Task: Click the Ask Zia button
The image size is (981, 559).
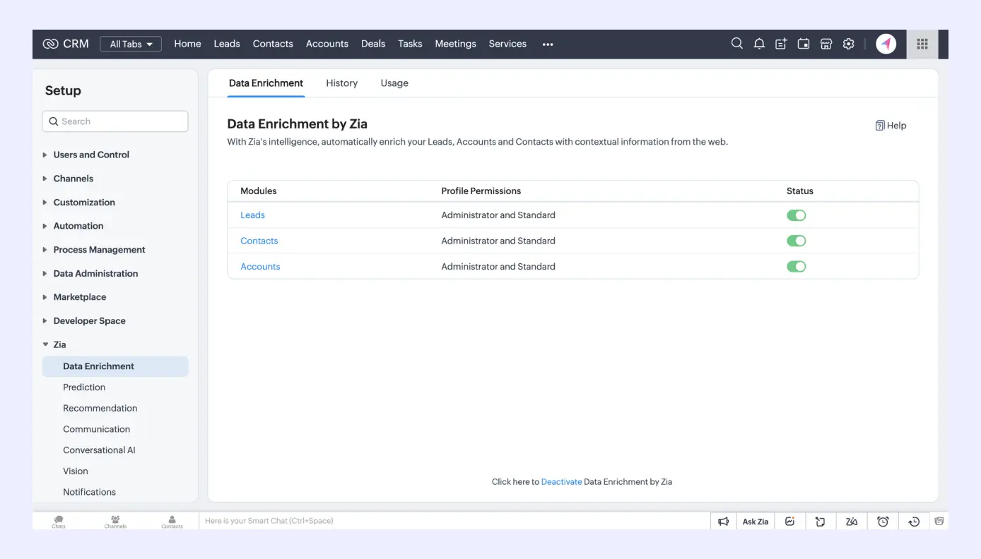Action: coord(756,522)
